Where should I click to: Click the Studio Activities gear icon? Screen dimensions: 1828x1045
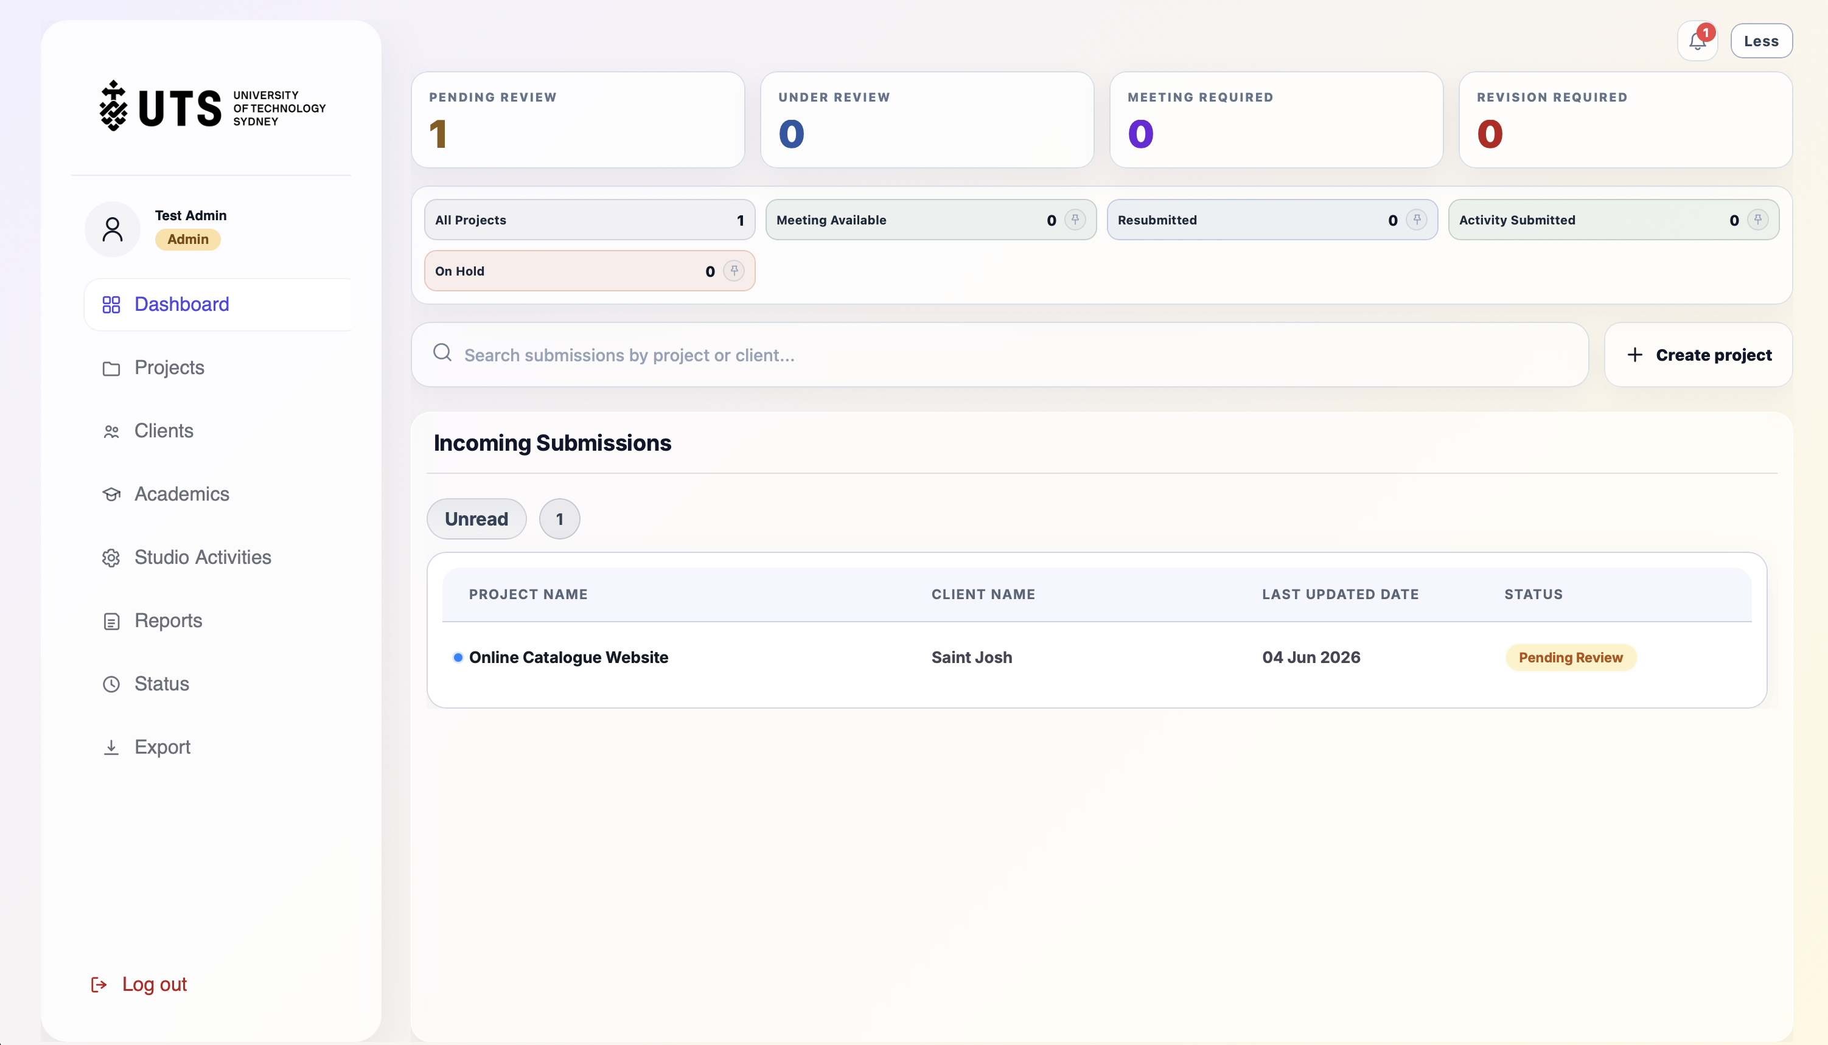pos(111,558)
